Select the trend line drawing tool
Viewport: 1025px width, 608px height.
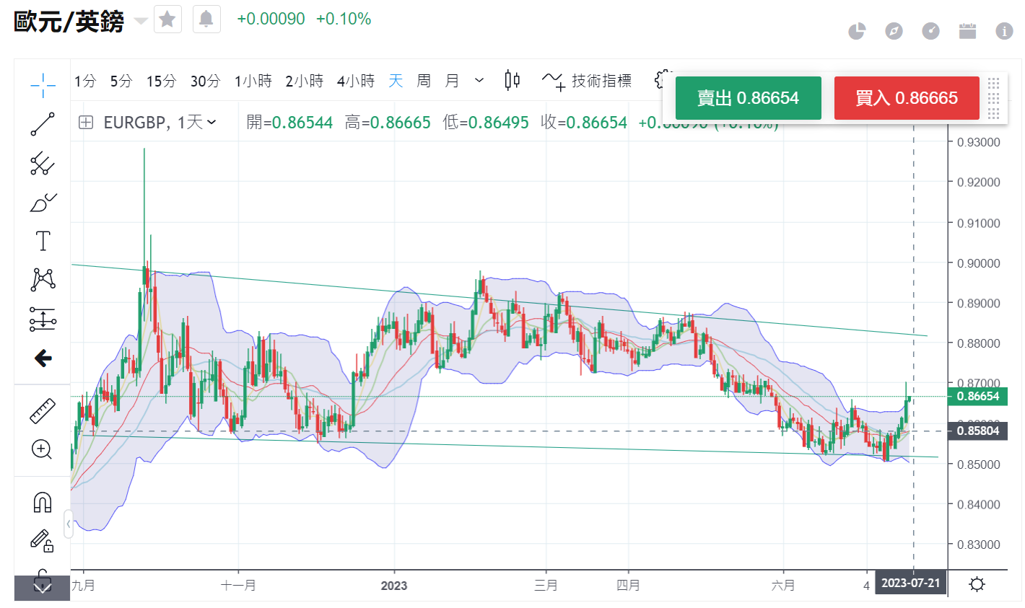pyautogui.click(x=43, y=124)
